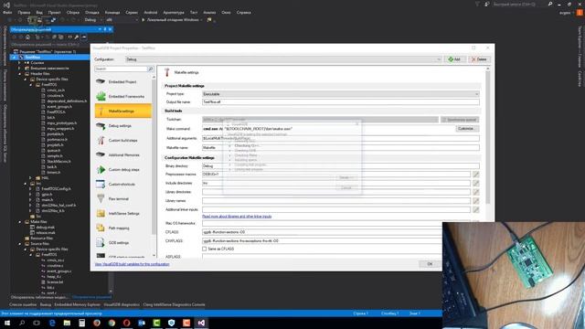
Task: Open Raw terminal settings page
Action: pyautogui.click(x=123, y=199)
